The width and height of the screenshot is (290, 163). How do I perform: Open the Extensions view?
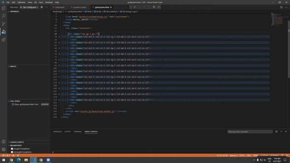[x=4, y=39]
